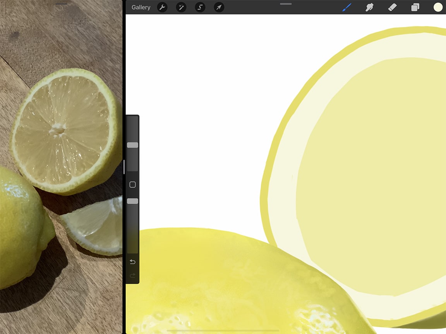Tap the brush opacity slider handle
This screenshot has height=334, width=446.
(x=132, y=201)
